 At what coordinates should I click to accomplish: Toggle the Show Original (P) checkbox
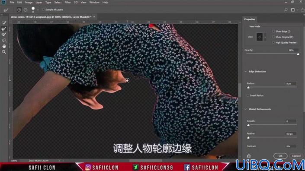(273, 37)
